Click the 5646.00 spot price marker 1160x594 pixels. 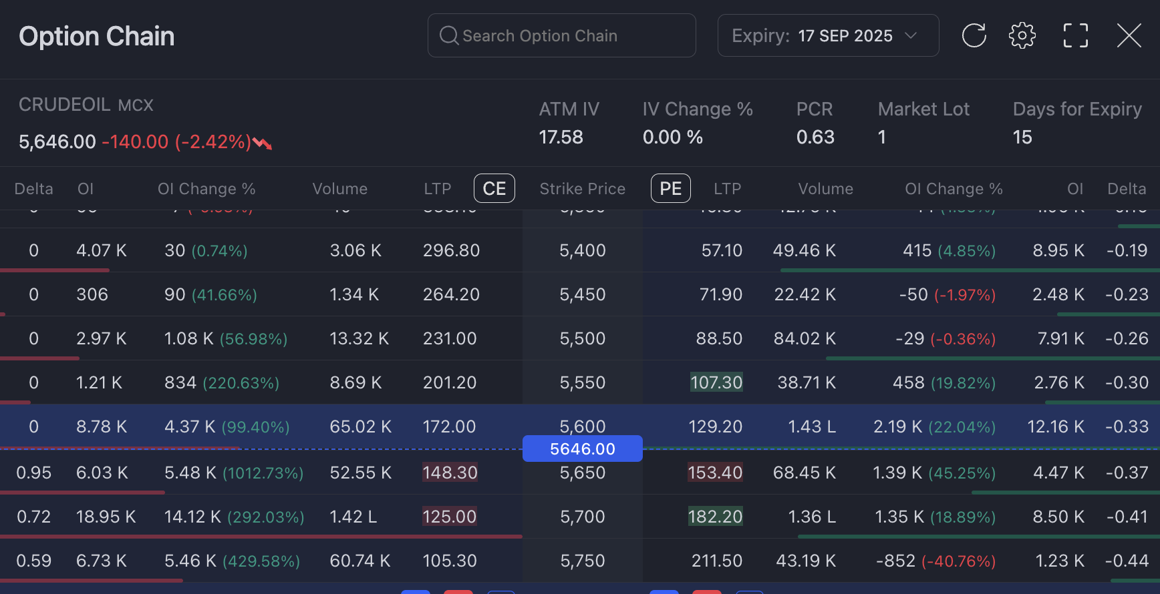pos(582,449)
